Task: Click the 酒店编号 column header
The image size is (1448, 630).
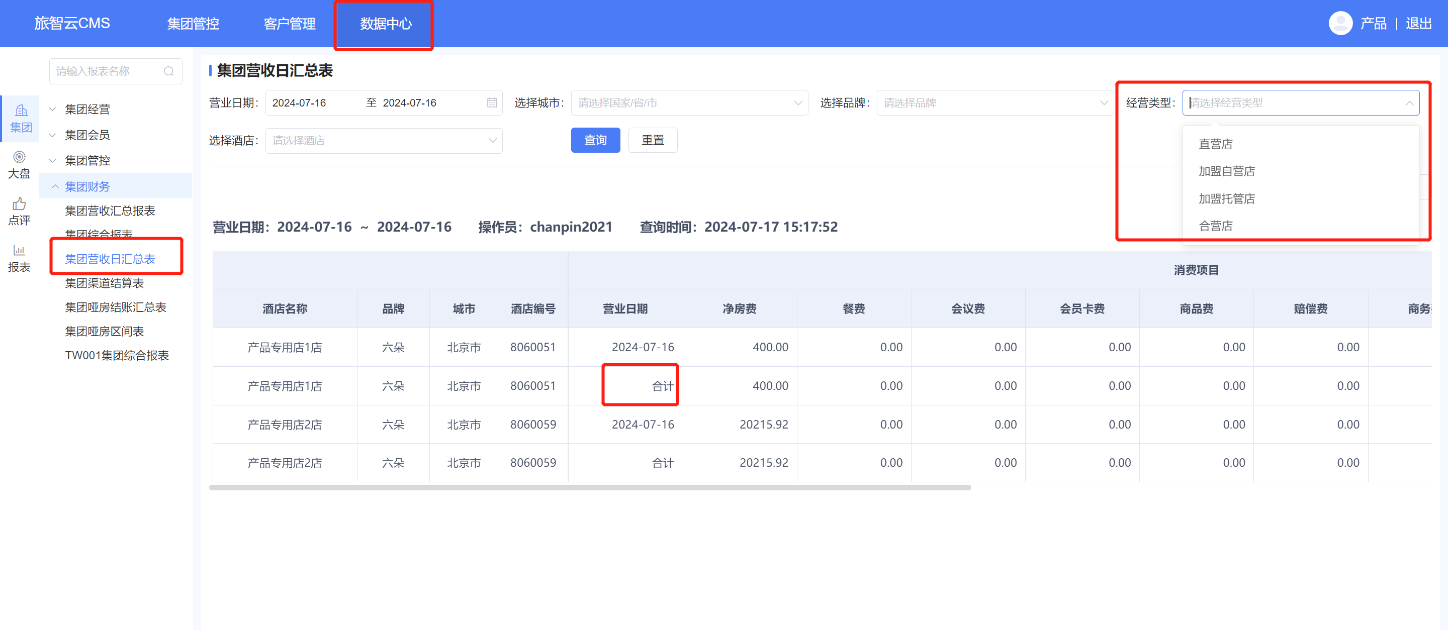Action: tap(533, 309)
